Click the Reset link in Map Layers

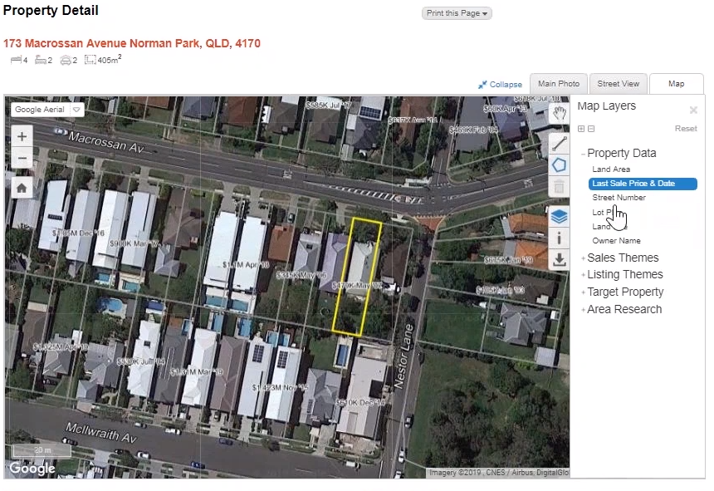pyautogui.click(x=686, y=128)
